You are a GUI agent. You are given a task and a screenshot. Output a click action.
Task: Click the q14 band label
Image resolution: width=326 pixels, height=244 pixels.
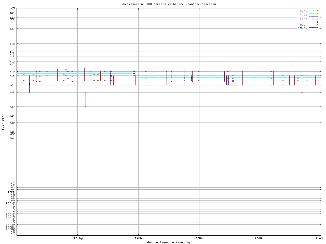point(12,64)
